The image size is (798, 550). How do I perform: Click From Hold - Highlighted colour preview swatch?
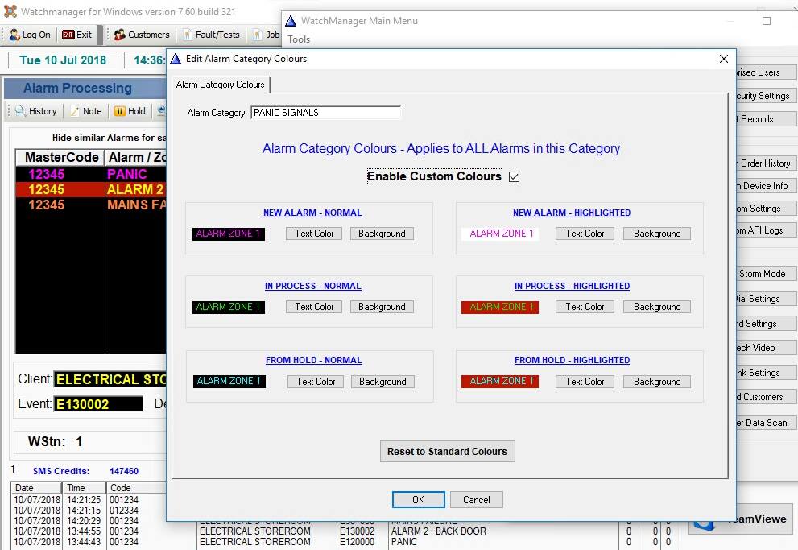pyautogui.click(x=500, y=381)
